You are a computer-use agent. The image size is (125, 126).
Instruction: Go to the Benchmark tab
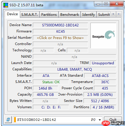pos(70,15)
